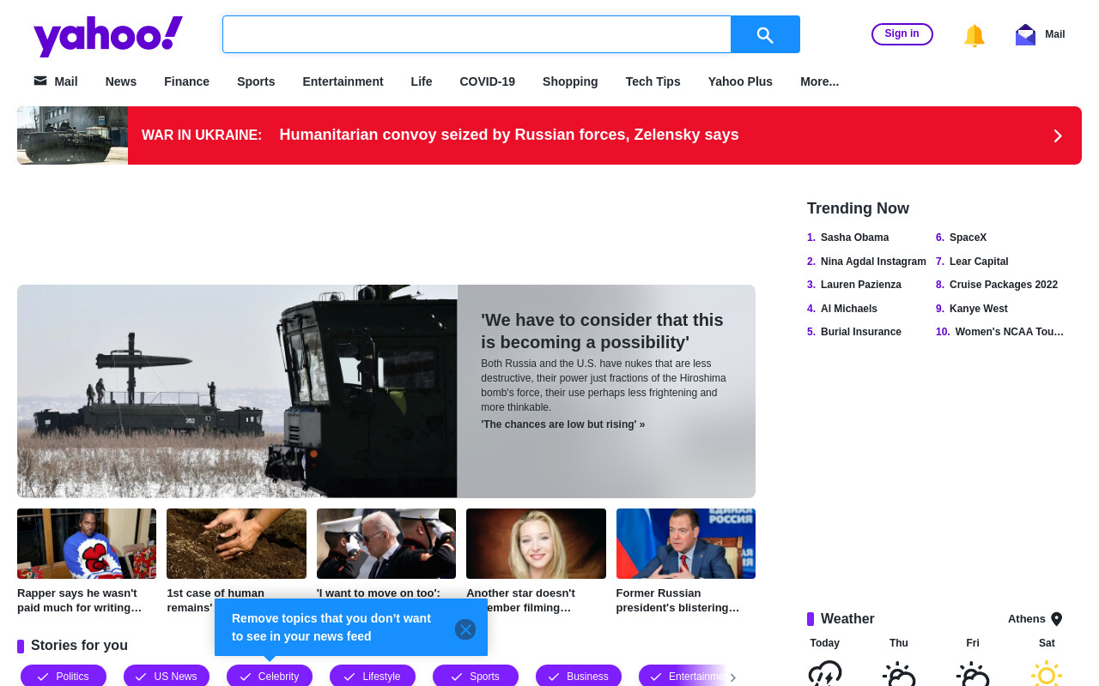Image resolution: width=1099 pixels, height=686 pixels.
Task: Open the missile launcher lead story image
Action: [237, 391]
